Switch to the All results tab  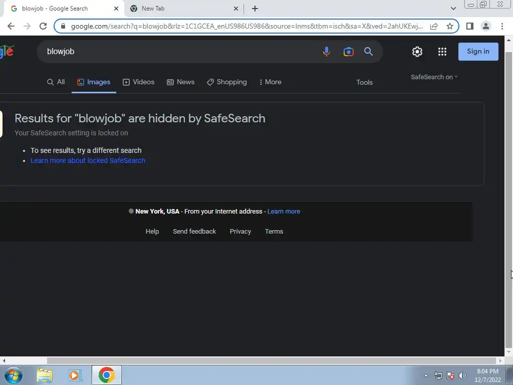tap(56, 82)
